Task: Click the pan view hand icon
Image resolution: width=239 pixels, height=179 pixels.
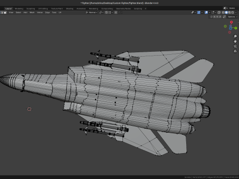Action: [235, 41]
